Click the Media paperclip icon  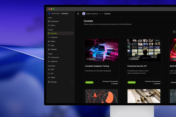49,41
